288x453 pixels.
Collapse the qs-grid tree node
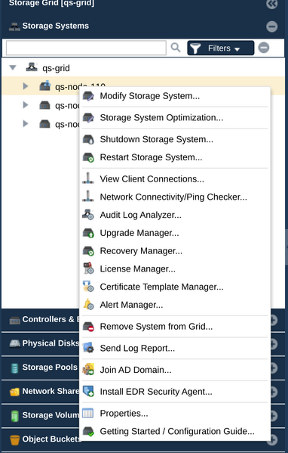[x=13, y=67]
